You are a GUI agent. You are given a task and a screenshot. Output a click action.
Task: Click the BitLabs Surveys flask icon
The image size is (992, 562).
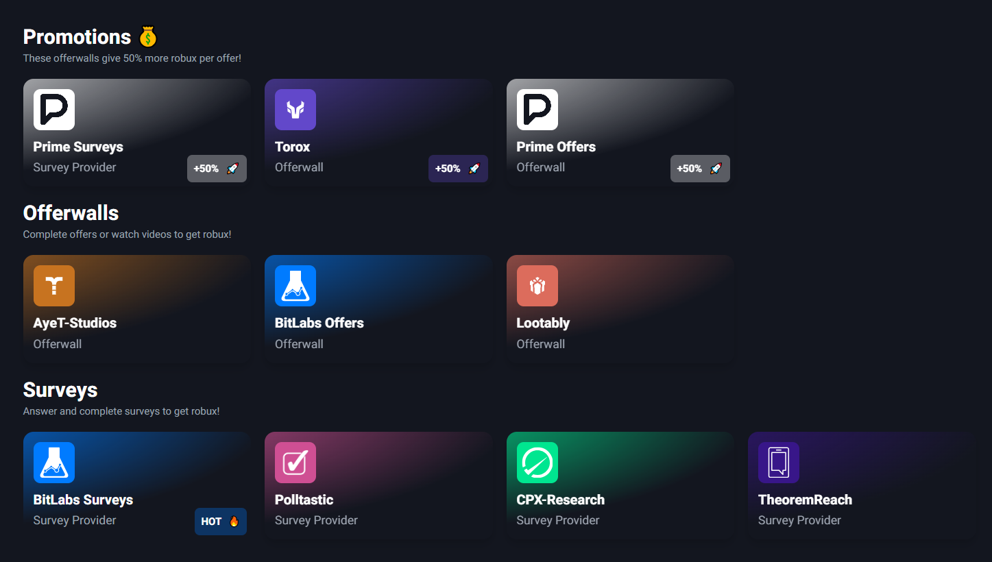(54, 463)
